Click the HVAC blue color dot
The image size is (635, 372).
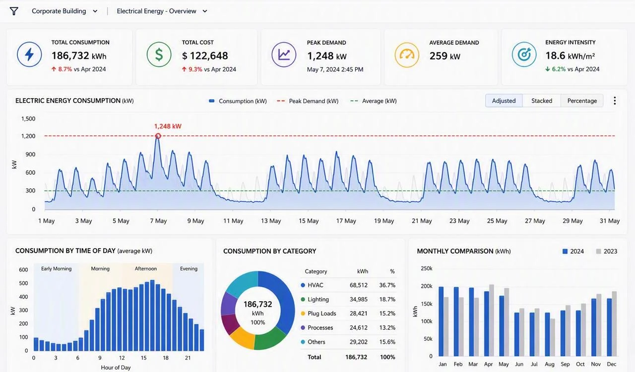pyautogui.click(x=303, y=285)
